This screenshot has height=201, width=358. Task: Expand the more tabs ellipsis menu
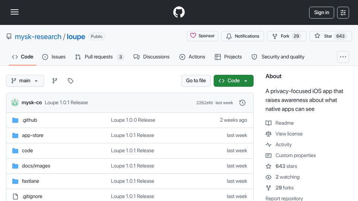(343, 57)
